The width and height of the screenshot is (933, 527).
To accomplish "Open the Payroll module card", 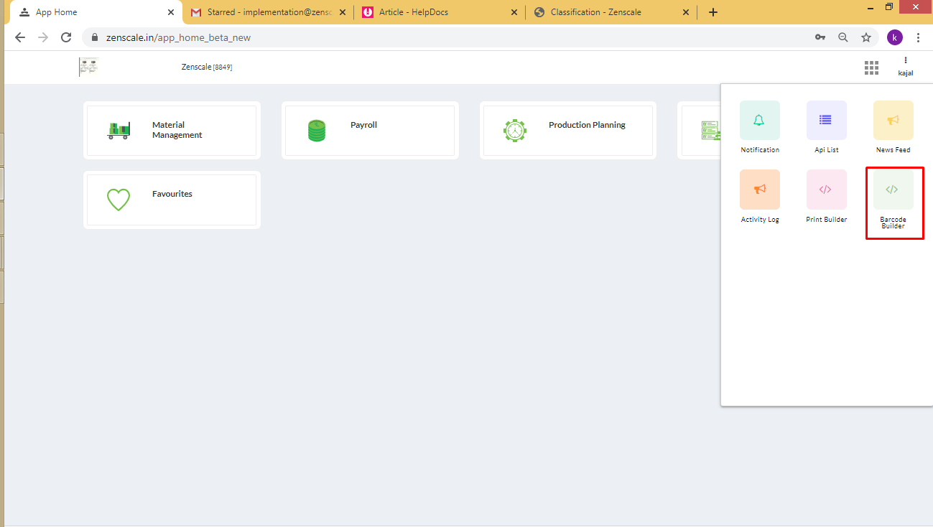I will pos(370,130).
